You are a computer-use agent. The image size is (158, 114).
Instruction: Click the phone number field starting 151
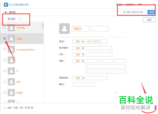pos(97,42)
